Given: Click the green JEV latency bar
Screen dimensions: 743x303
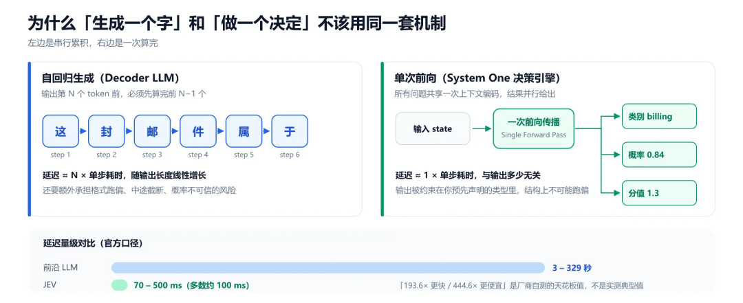Looking at the screenshot, I should tap(120, 286).
